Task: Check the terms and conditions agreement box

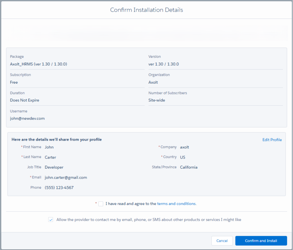Action: click(101, 204)
